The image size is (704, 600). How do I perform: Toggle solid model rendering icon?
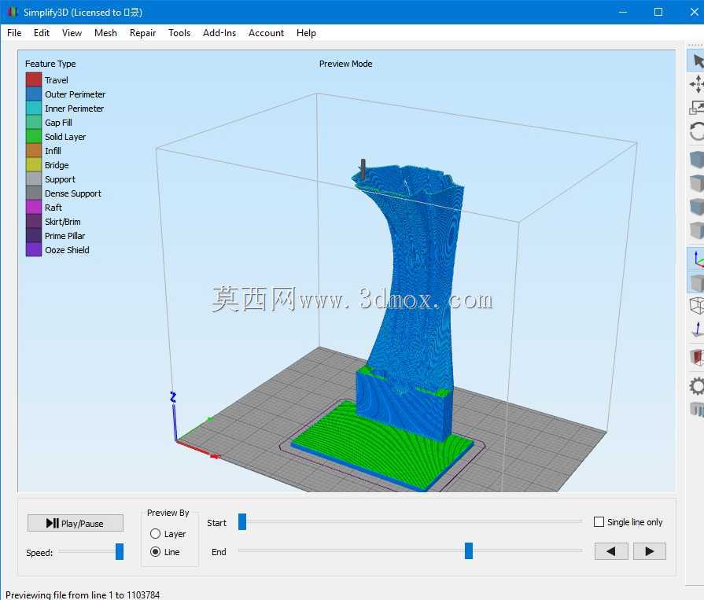point(697,283)
